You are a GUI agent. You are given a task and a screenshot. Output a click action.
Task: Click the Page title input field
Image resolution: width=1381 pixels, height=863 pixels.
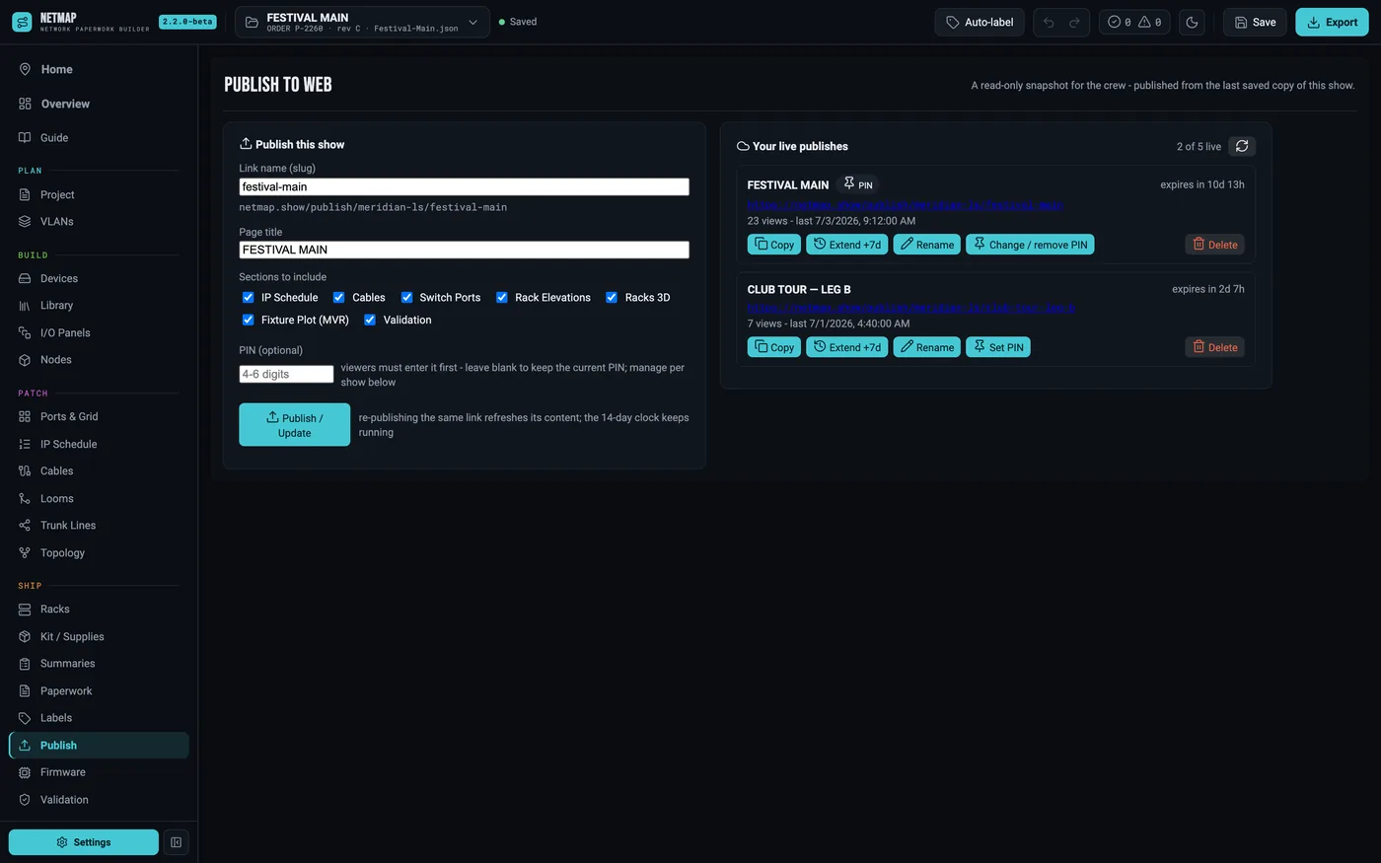pyautogui.click(x=464, y=250)
